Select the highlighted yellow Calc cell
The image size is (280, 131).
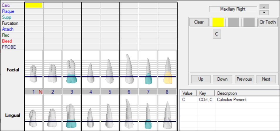(x=34, y=5)
